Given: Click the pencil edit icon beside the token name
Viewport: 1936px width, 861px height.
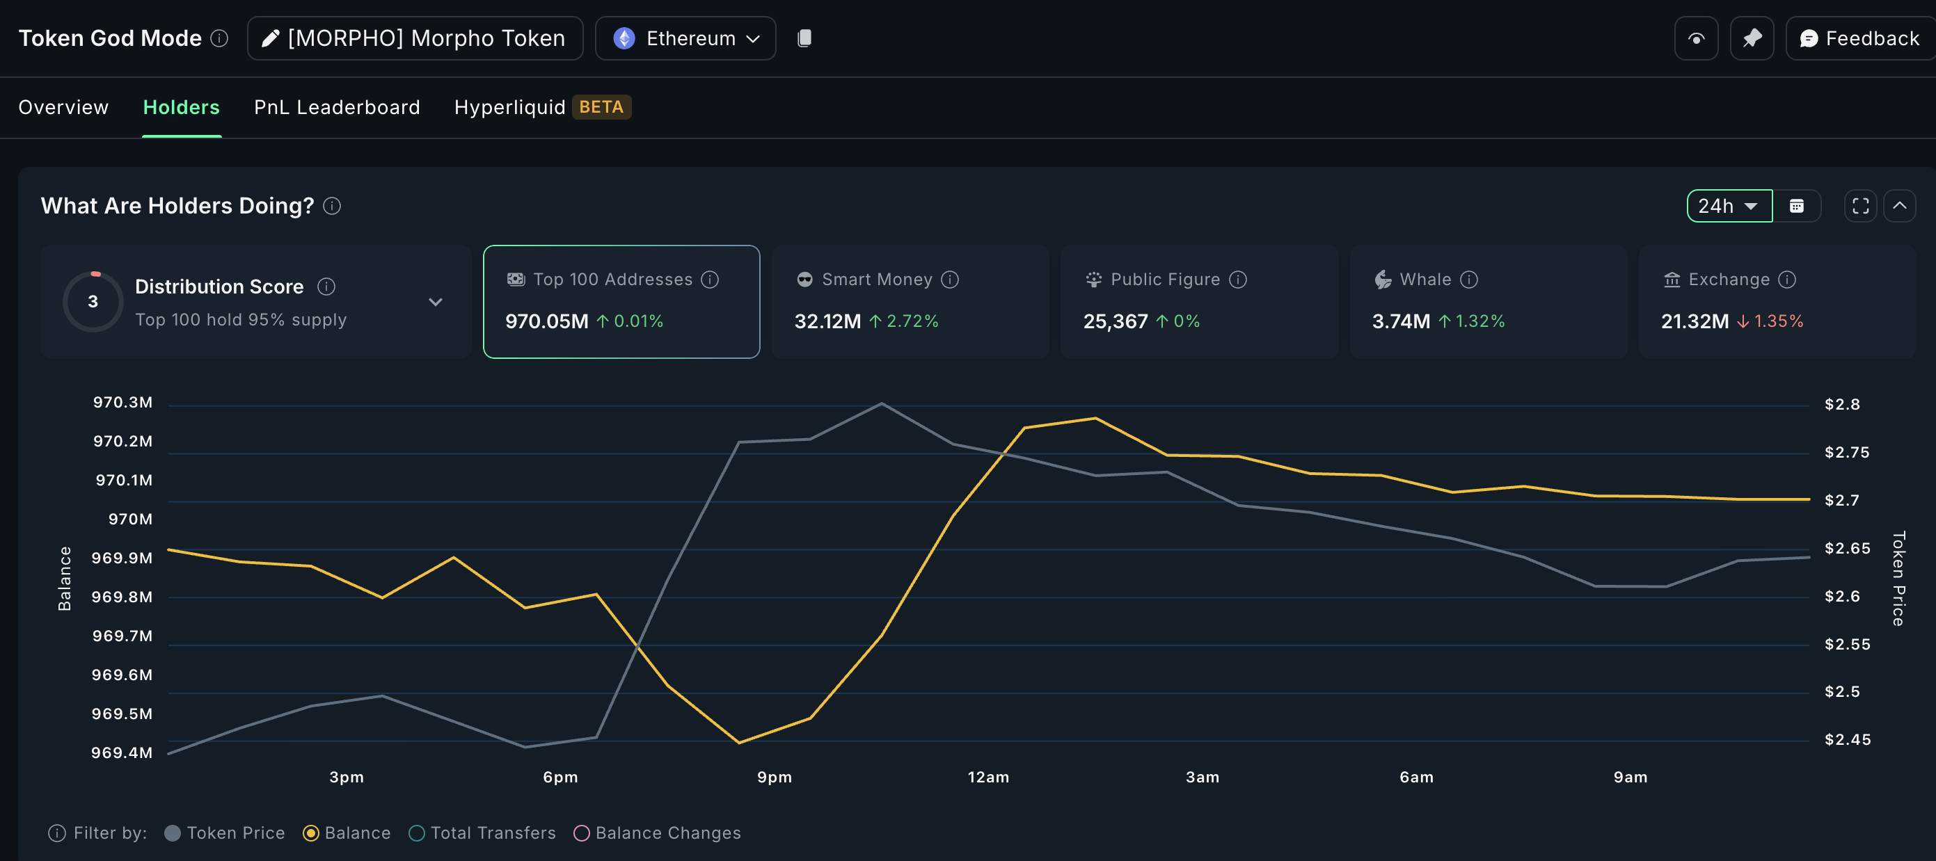Looking at the screenshot, I should (x=269, y=38).
